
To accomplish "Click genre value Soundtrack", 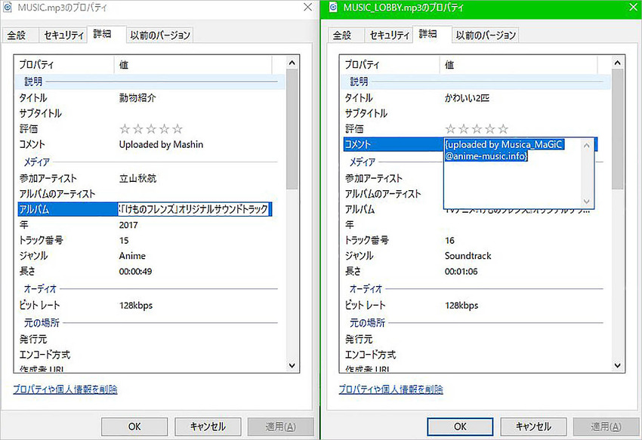I will (x=468, y=256).
